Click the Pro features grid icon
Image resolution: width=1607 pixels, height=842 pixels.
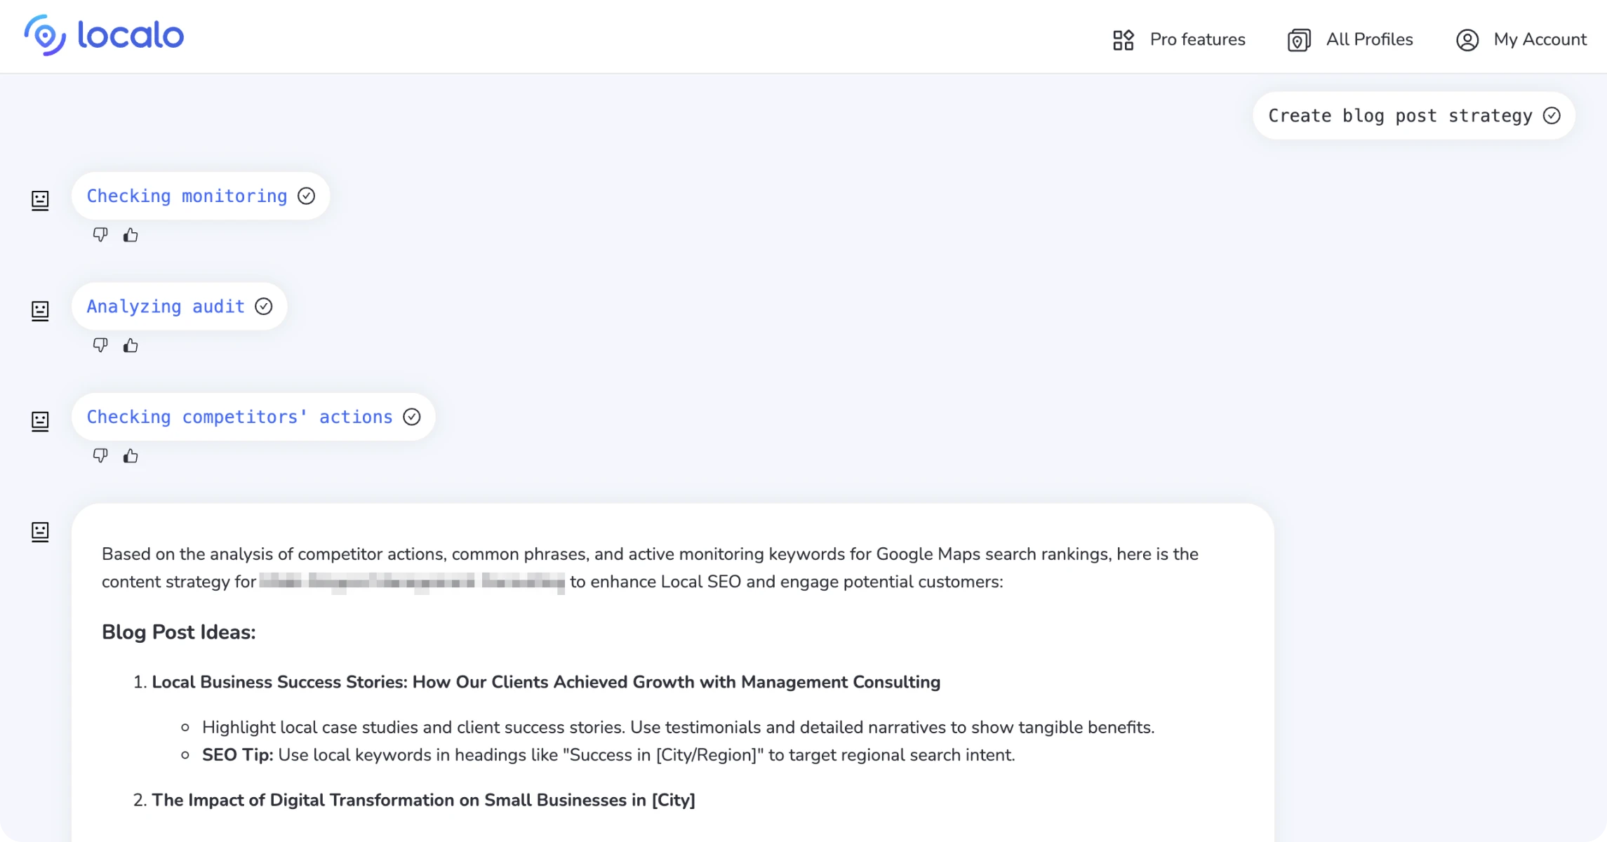pos(1123,40)
